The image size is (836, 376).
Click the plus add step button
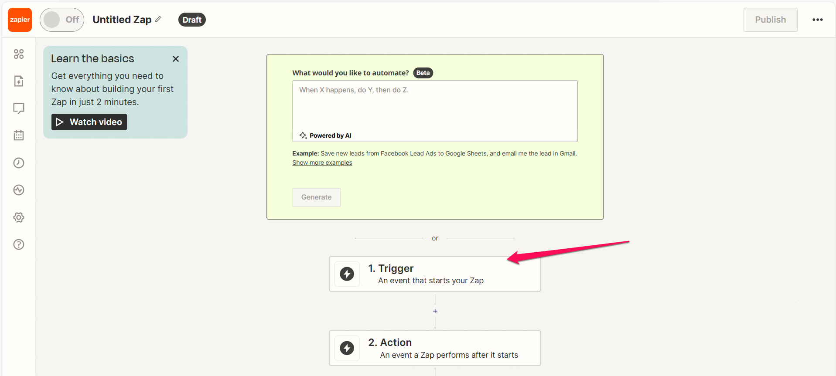point(435,311)
